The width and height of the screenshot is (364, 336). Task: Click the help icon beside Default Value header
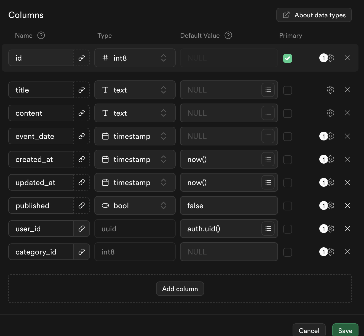click(228, 35)
